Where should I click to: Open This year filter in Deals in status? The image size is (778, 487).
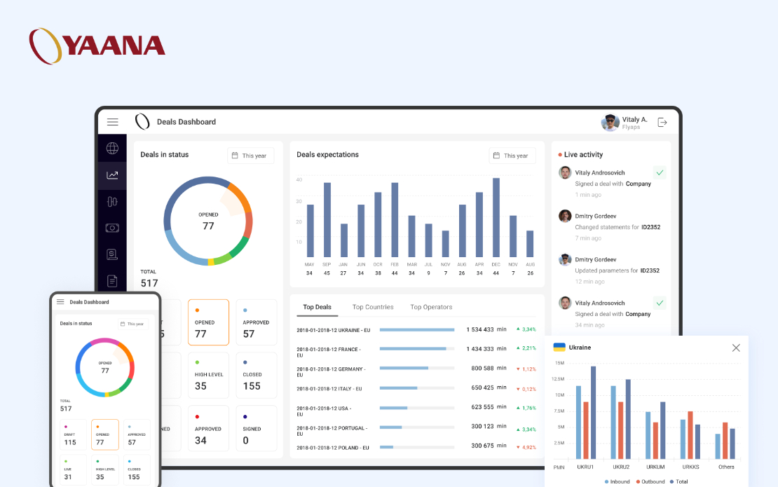250,156
